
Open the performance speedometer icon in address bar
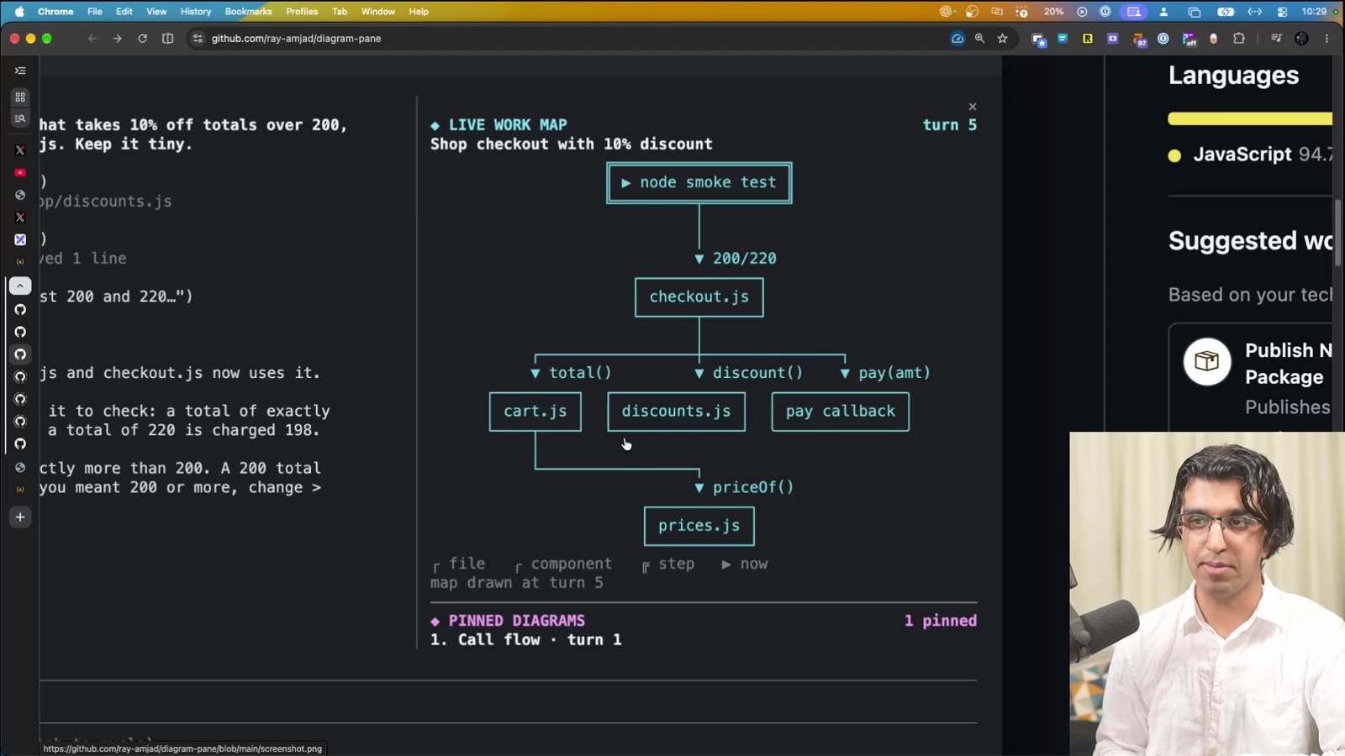pos(957,39)
